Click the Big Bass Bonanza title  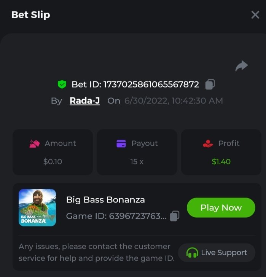pyautogui.click(x=105, y=200)
